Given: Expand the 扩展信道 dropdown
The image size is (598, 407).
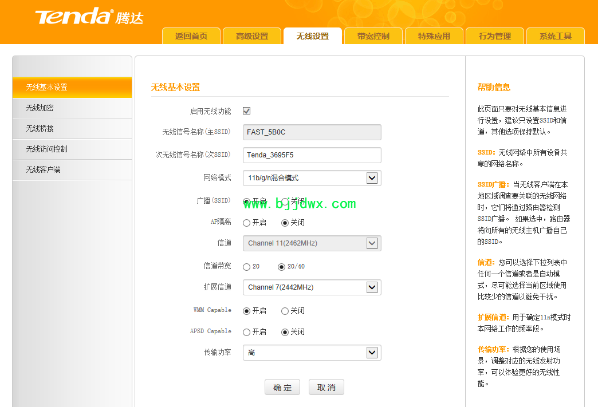Looking at the screenshot, I should pos(312,287).
